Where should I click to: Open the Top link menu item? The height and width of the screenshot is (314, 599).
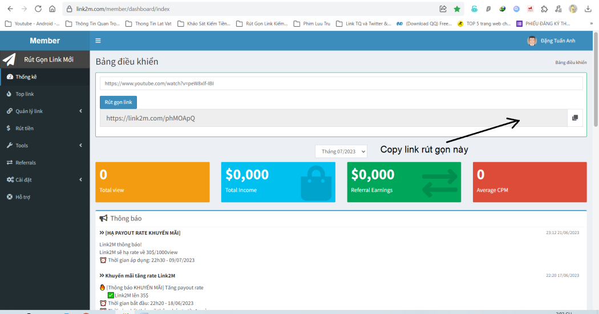[45, 94]
